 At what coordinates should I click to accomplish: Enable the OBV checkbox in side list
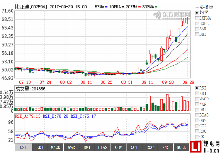pos(197,120)
